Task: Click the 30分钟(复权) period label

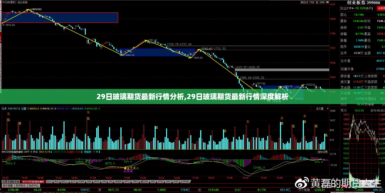Action: [8, 2]
